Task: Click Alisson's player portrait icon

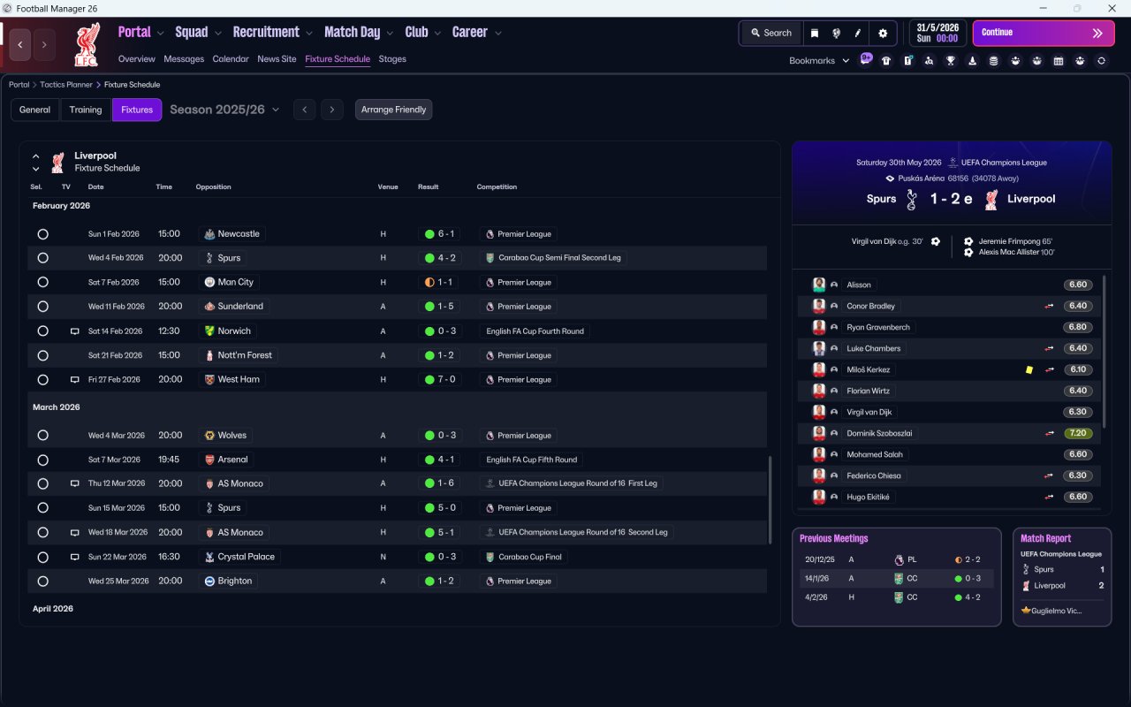Action: (x=819, y=285)
